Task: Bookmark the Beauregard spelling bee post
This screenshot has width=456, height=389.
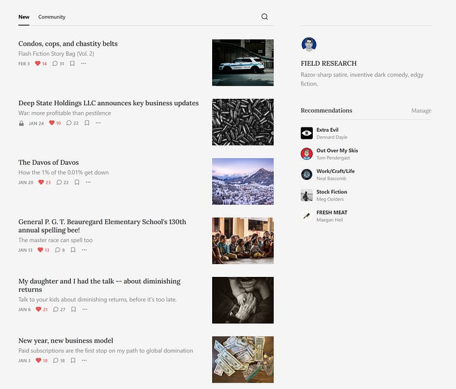Action: (73, 250)
